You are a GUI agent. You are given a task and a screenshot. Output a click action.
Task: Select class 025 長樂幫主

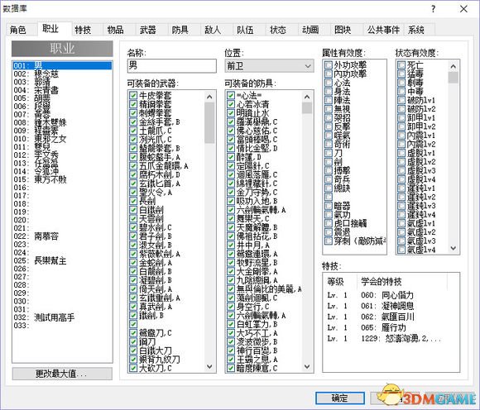pos(62,260)
